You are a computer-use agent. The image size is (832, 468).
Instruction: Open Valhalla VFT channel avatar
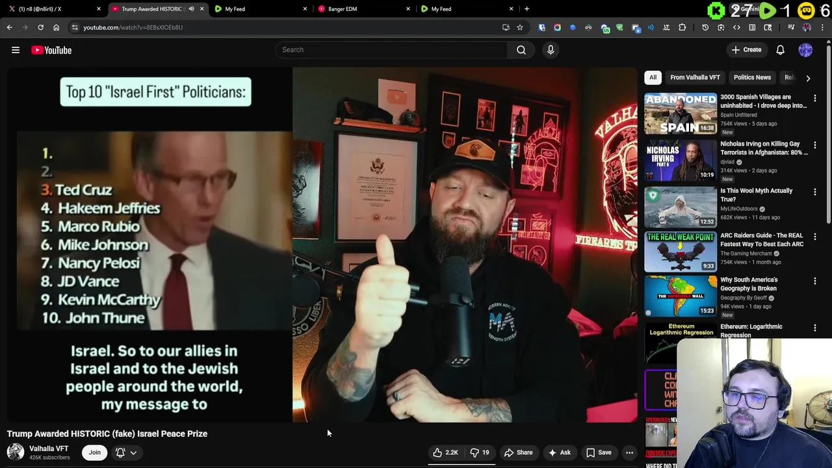pyautogui.click(x=16, y=452)
